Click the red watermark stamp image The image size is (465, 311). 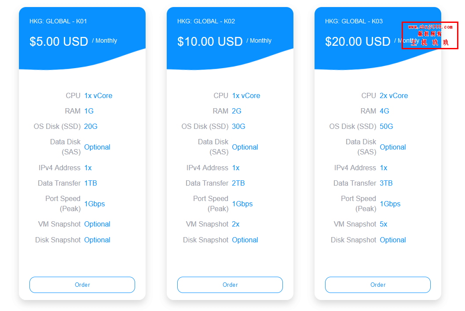pos(430,35)
